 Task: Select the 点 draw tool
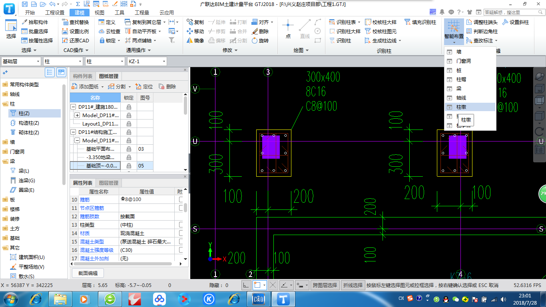[288, 29]
